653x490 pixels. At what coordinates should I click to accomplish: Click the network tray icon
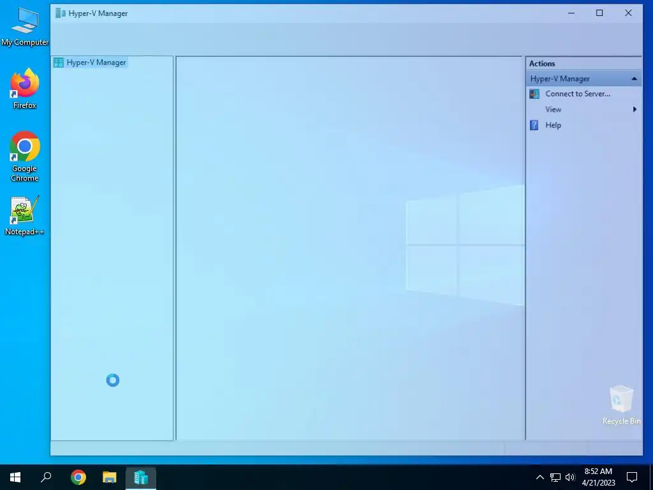pos(555,477)
